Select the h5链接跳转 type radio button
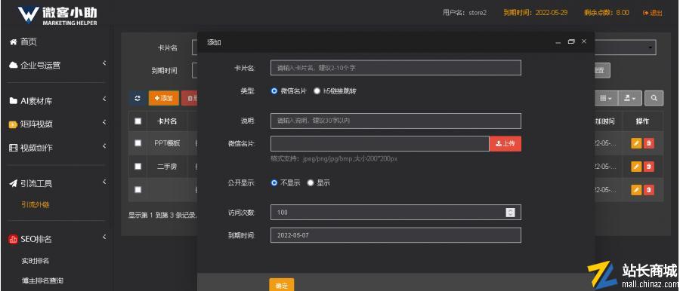 click(317, 91)
